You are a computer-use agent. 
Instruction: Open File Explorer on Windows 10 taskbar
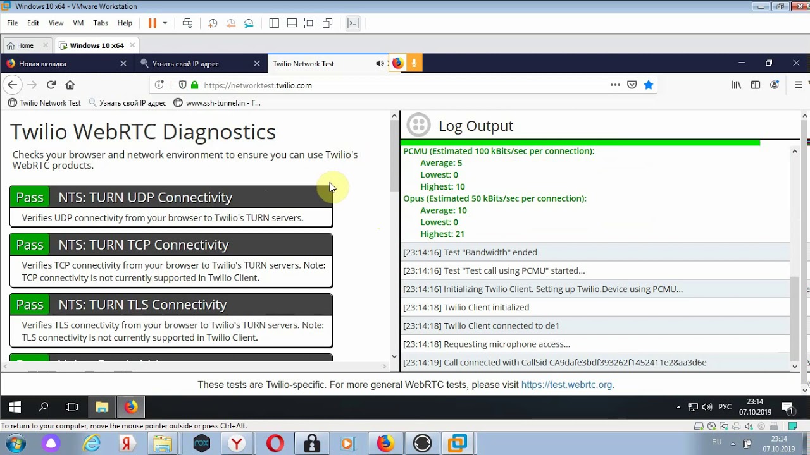(102, 407)
